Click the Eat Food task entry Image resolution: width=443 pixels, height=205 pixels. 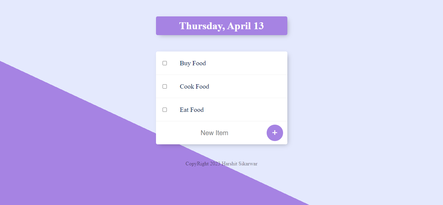[192, 110]
